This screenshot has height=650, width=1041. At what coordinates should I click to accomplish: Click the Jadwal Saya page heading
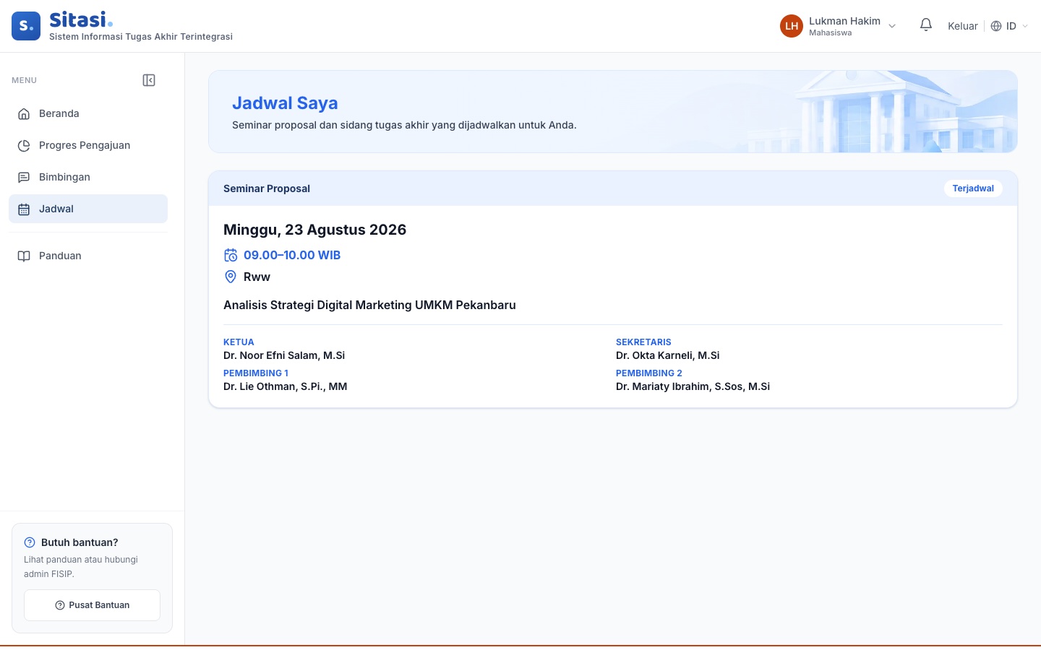285,103
